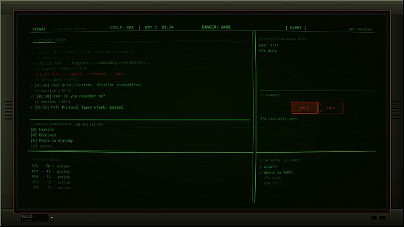Click the SIGNAL title in header

[39, 29]
